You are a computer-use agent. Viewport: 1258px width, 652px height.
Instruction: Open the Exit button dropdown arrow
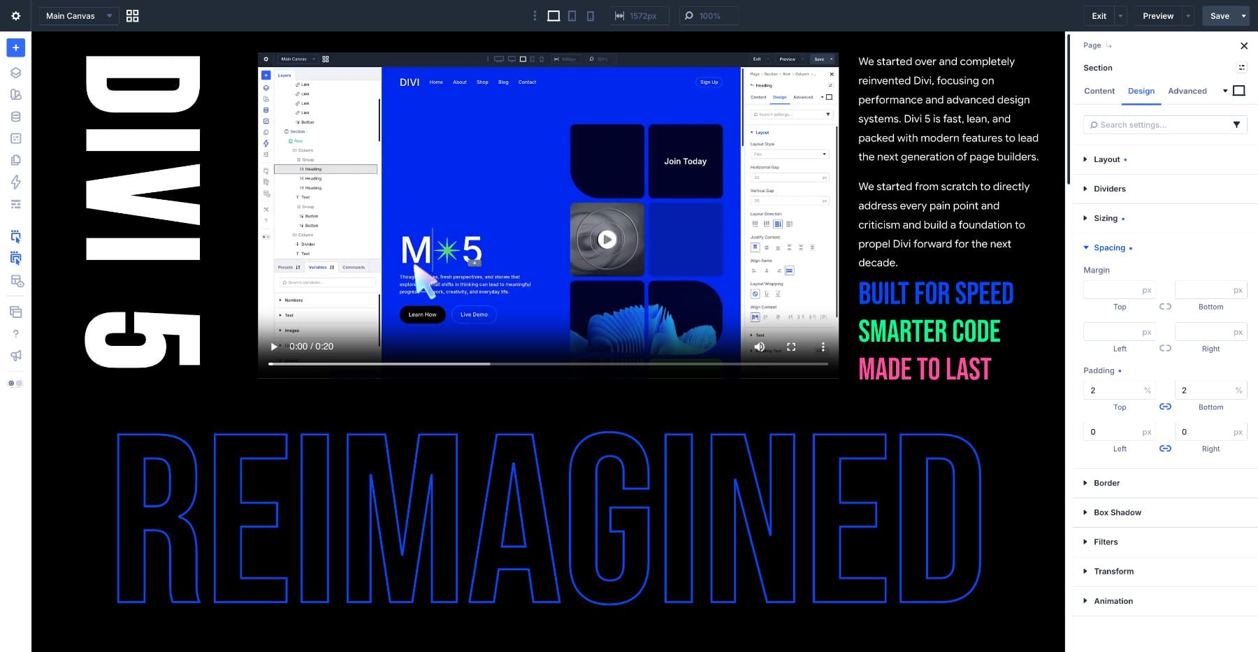1120,15
